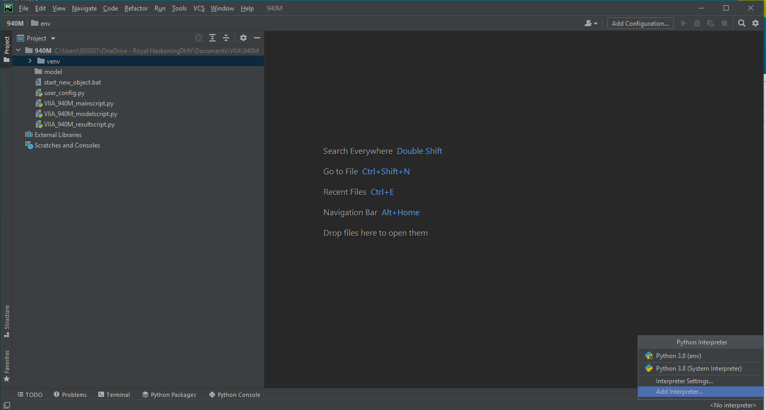Open the Refactor menu
This screenshot has height=410, width=766.
point(136,8)
